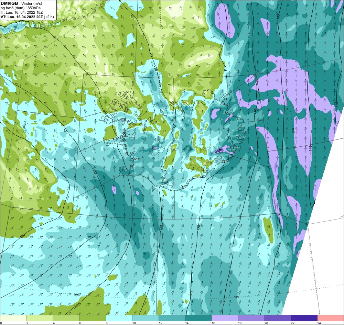
Task: Click the '132' contour label
Action: pos(95,171)
